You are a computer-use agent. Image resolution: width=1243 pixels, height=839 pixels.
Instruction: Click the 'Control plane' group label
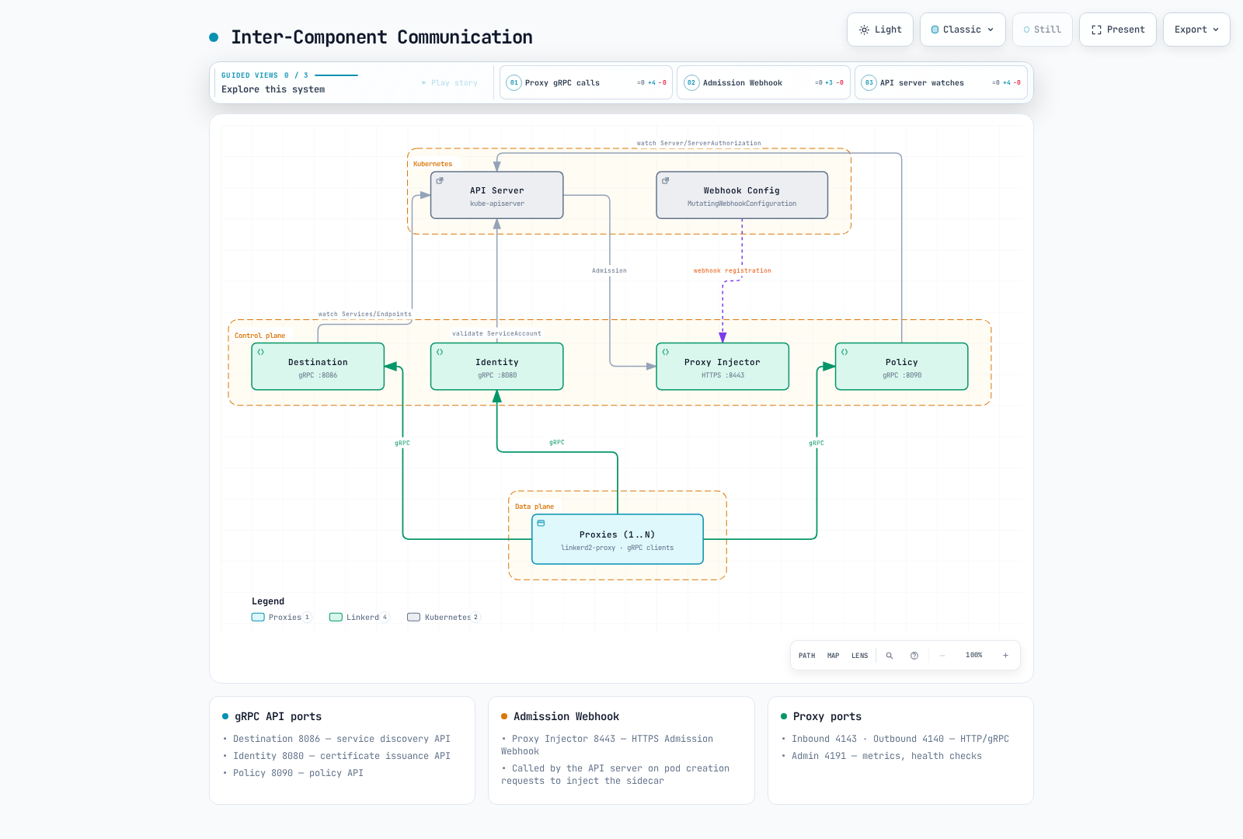(260, 336)
